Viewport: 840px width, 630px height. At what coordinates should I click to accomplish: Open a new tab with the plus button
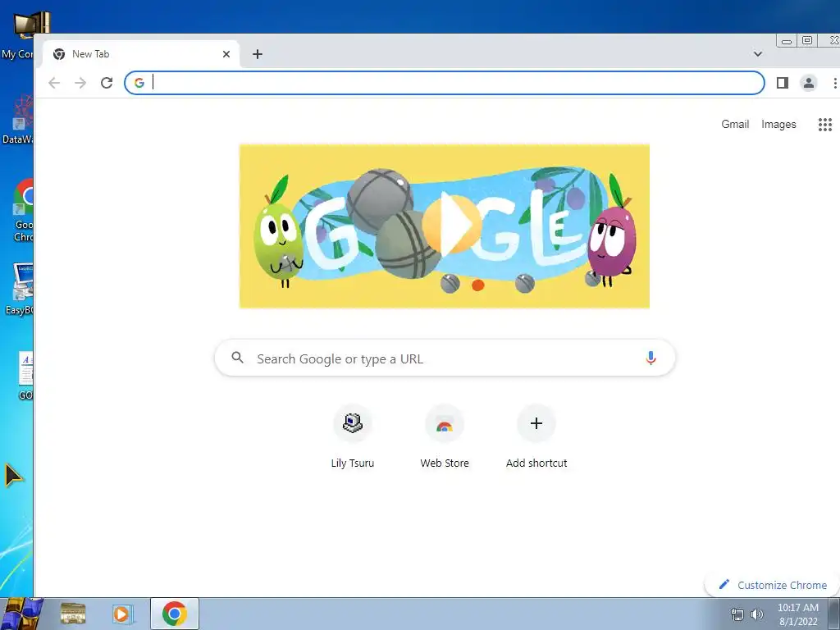pos(257,54)
